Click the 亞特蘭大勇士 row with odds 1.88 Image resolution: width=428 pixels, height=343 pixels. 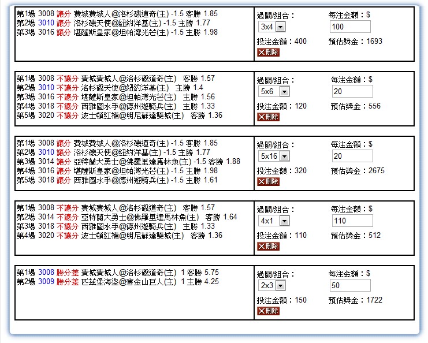(128, 162)
